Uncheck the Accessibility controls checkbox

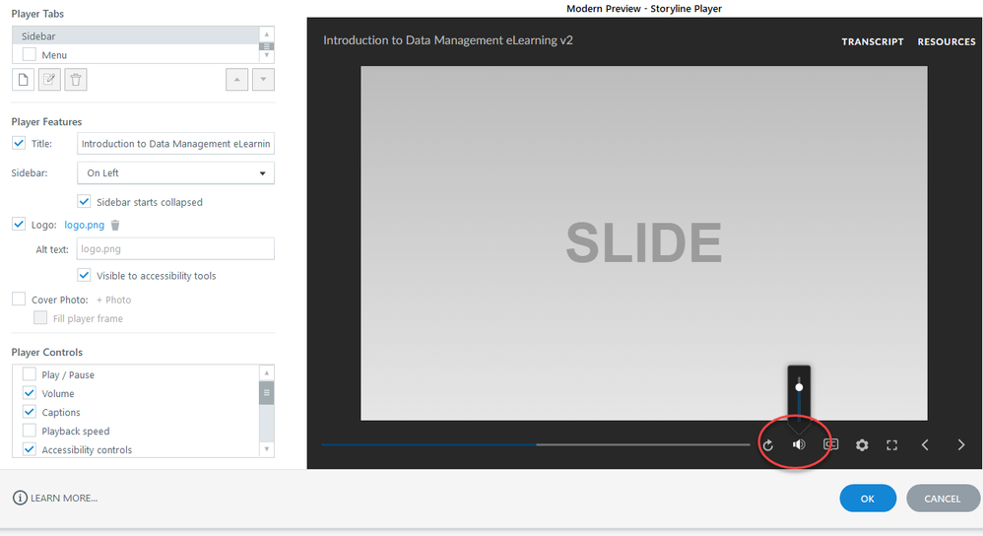29,449
